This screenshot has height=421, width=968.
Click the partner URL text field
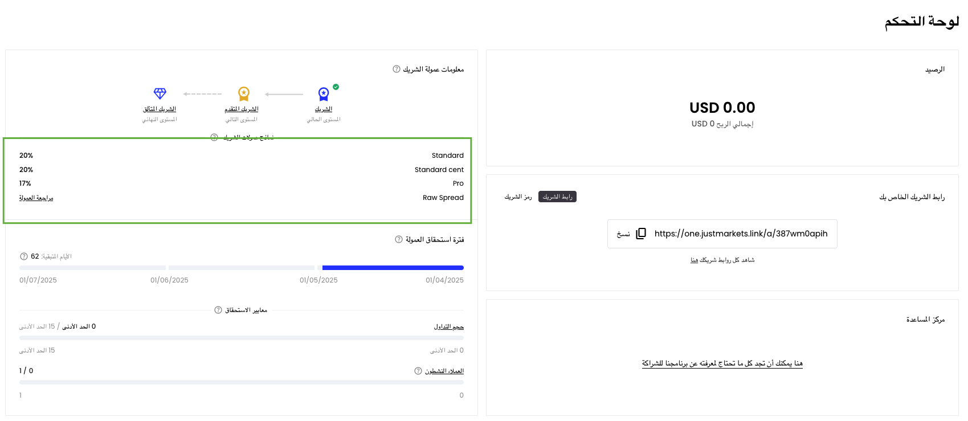pos(741,234)
